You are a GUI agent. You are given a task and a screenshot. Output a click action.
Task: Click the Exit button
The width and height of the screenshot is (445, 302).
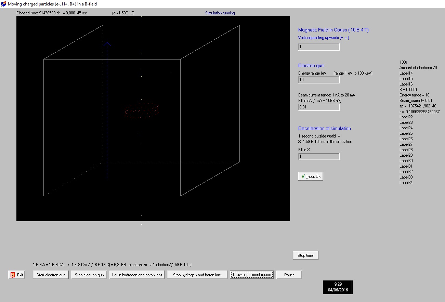(x=17, y=275)
